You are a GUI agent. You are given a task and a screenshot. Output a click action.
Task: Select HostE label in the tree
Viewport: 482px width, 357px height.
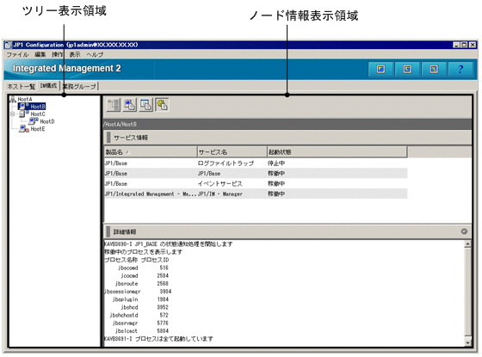click(38, 129)
